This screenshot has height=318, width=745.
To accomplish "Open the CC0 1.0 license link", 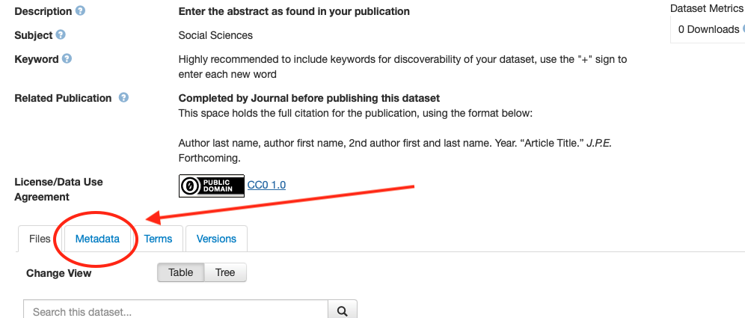I will (x=266, y=185).
